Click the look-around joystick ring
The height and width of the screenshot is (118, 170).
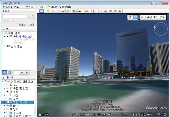click(x=161, y=29)
